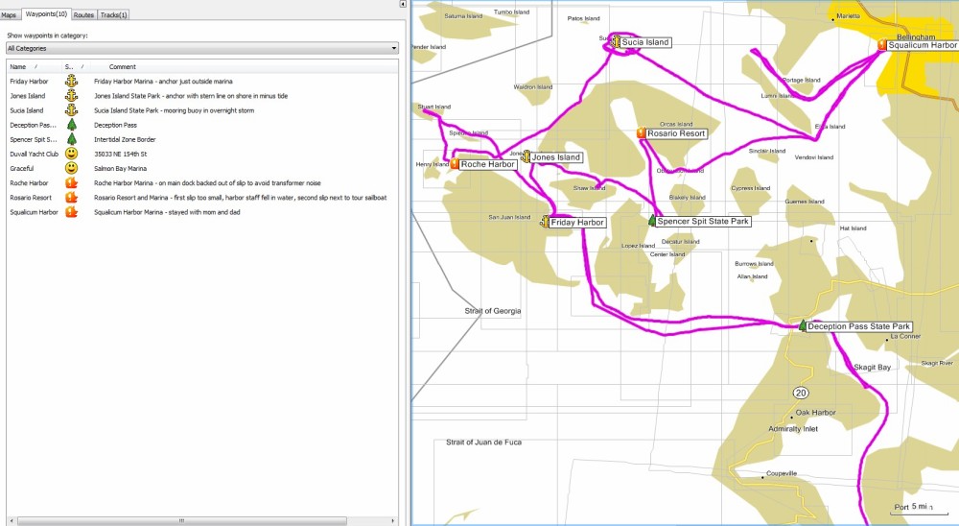Image resolution: width=959 pixels, height=526 pixels.
Task: Click the Comment column header
Action: pyautogui.click(x=122, y=66)
